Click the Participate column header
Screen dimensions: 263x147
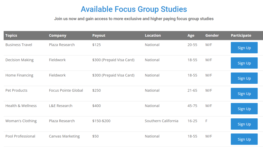click(x=241, y=35)
